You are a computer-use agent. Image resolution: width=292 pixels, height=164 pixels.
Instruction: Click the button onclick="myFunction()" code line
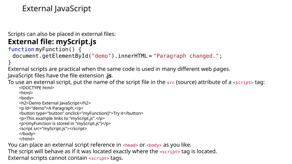click(x=81, y=113)
